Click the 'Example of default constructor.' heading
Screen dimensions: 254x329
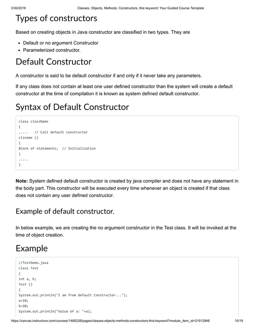(x=65, y=211)
